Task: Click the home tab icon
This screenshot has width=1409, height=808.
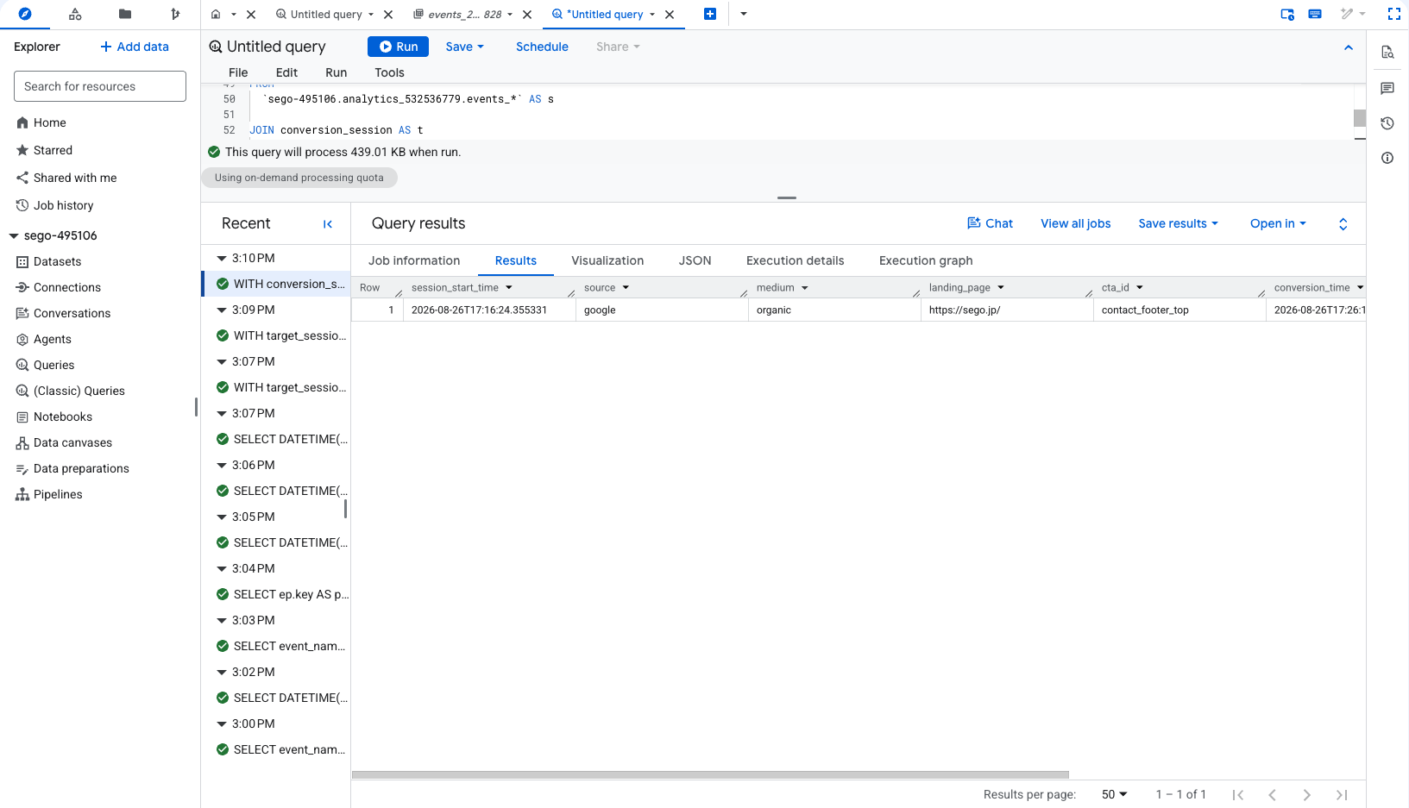Action: click(x=216, y=15)
